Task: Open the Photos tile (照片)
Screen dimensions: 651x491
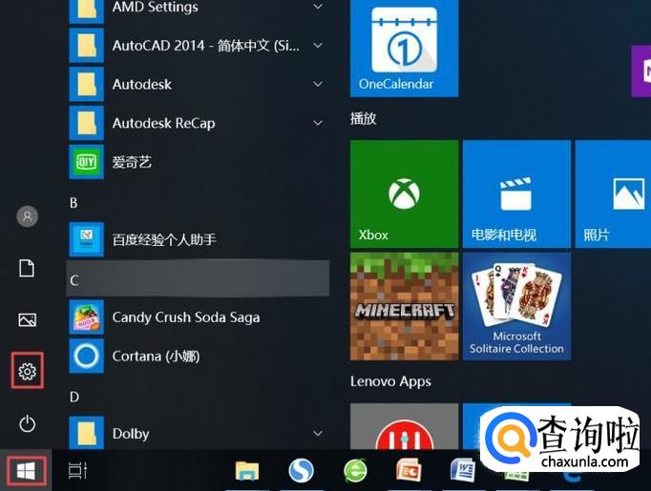Action: click(x=613, y=194)
